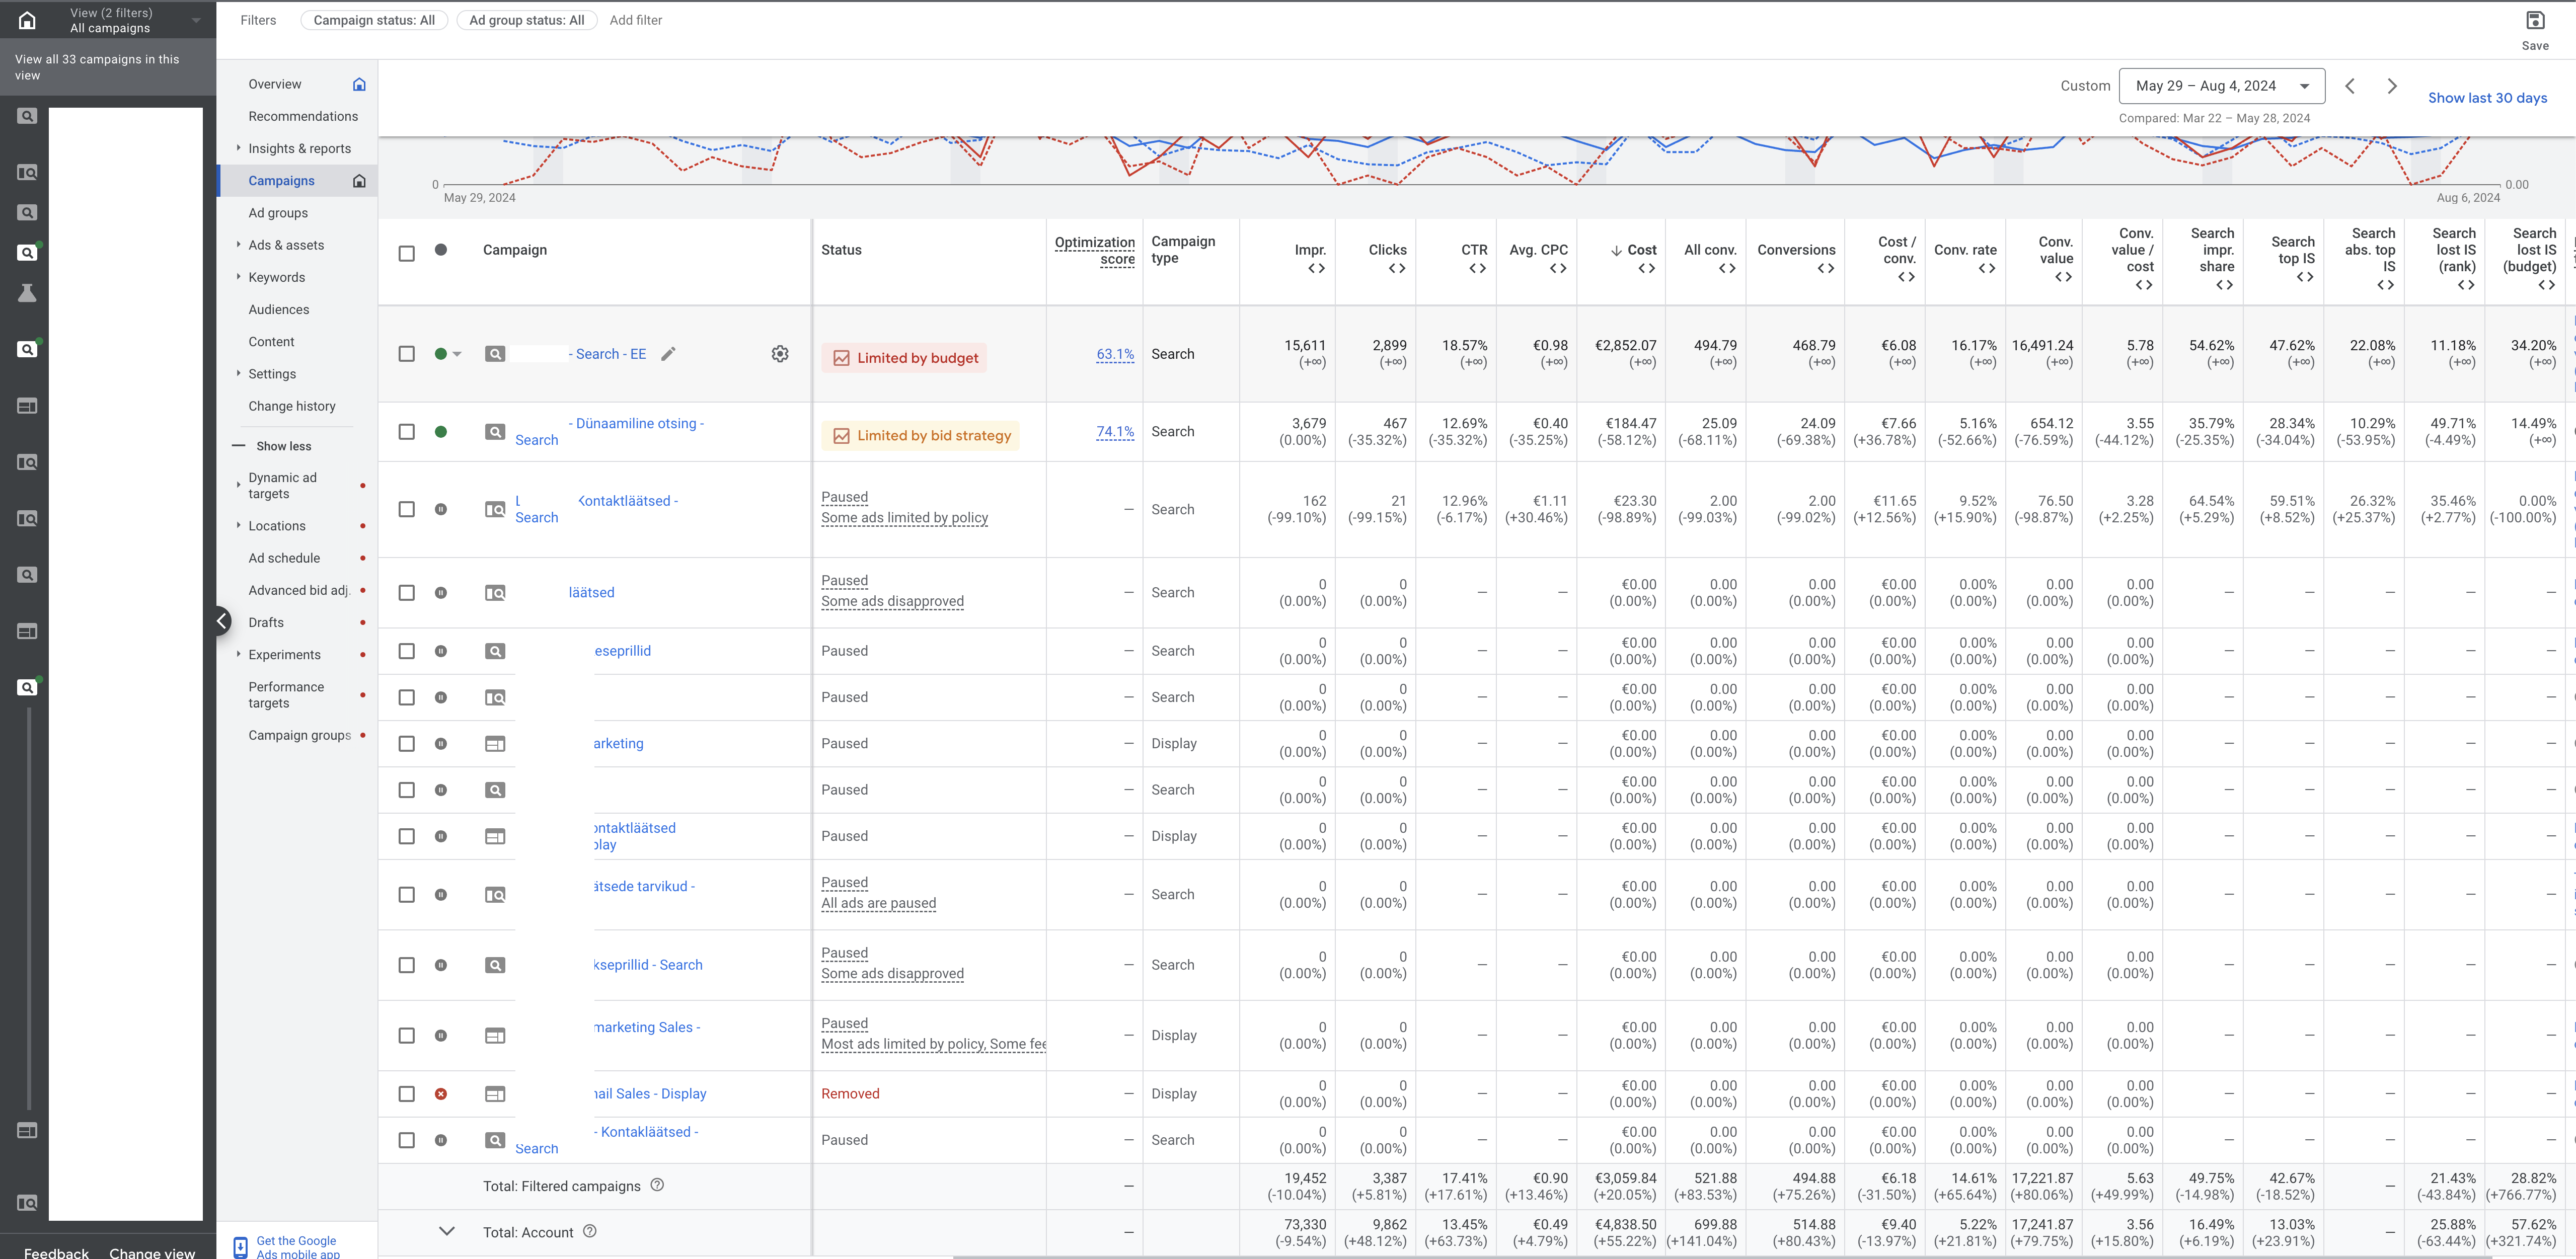Check the removed ail Sales - Display checkbox
Viewport: 2576px width, 1259px height.
click(x=406, y=1094)
